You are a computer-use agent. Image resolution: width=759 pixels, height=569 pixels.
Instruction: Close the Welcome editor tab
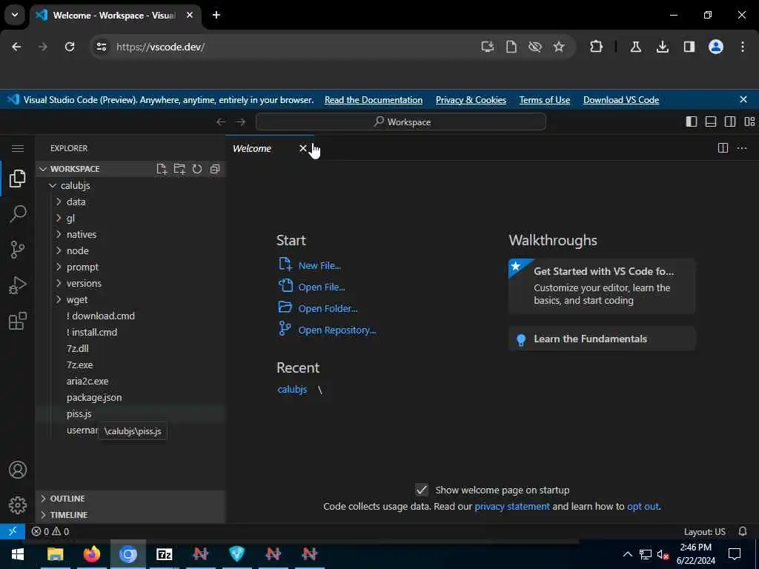point(303,148)
